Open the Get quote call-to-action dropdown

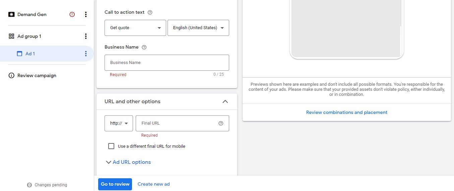click(135, 28)
